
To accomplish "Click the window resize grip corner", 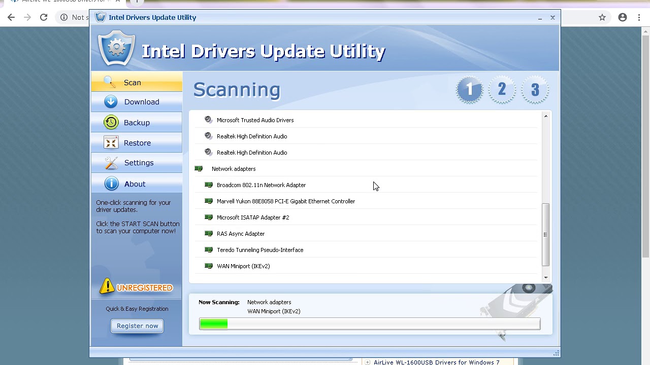I will click(556, 353).
